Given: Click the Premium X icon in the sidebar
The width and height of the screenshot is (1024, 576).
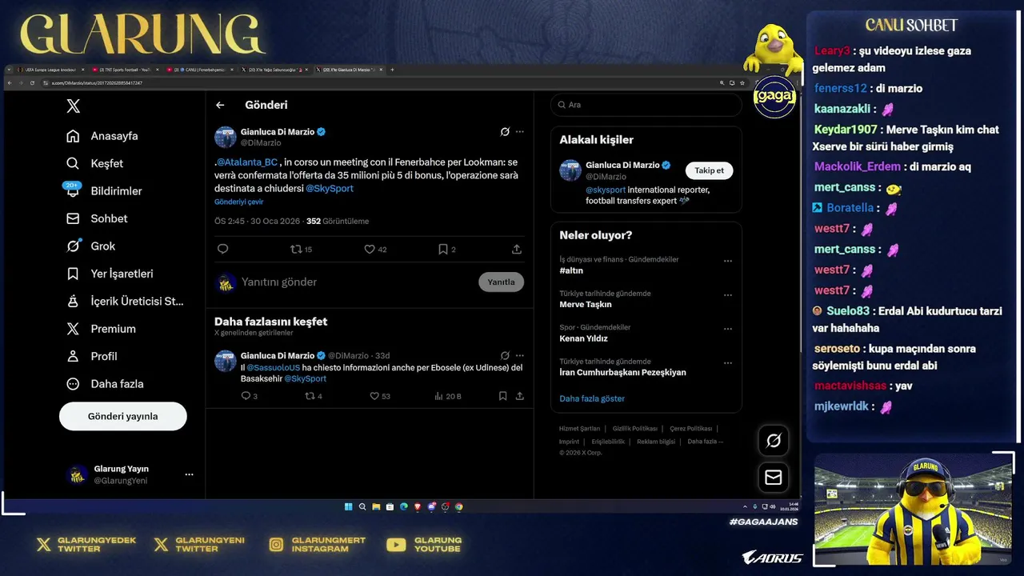Looking at the screenshot, I should 73,329.
